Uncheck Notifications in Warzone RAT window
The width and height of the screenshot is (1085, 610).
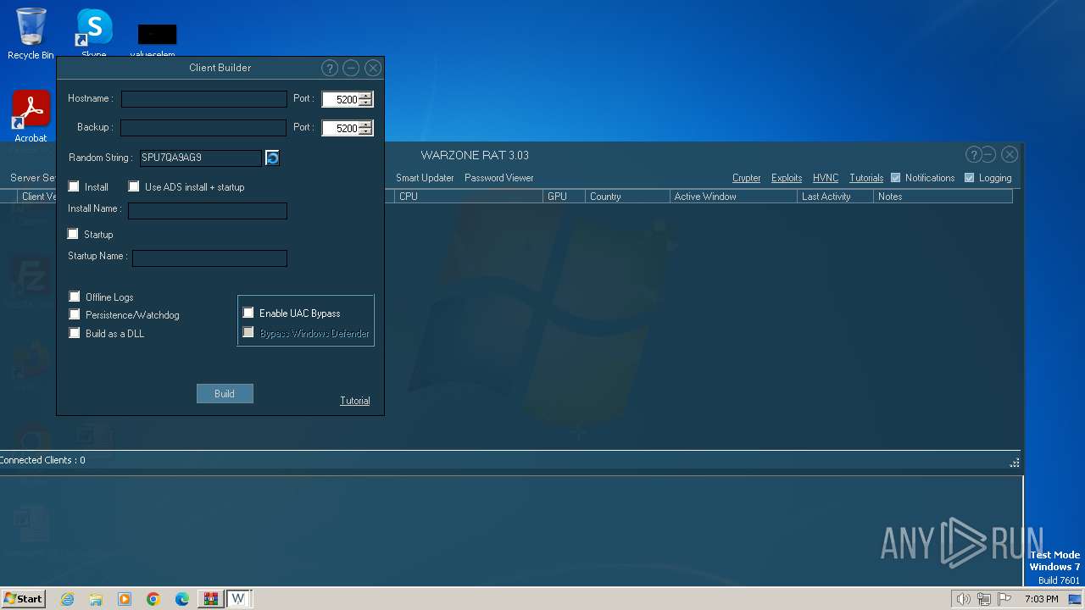895,178
